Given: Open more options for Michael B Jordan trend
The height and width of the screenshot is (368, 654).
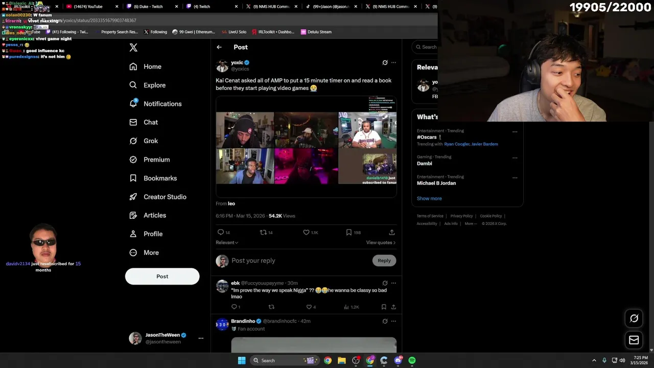Looking at the screenshot, I should 515,178.
